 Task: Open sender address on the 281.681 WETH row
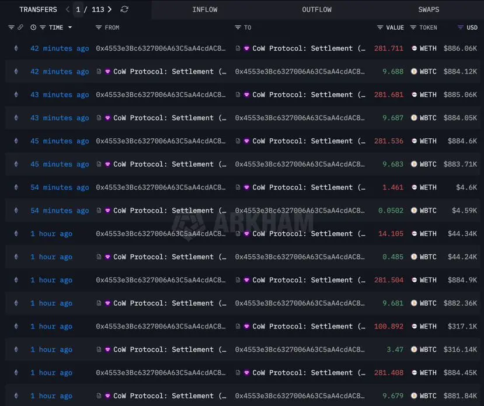(161, 94)
